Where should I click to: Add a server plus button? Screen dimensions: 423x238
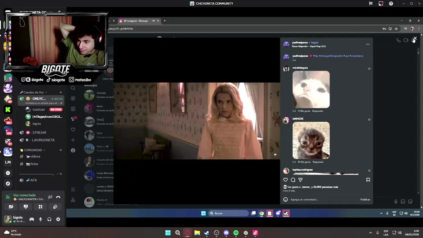[x=8, y=173]
